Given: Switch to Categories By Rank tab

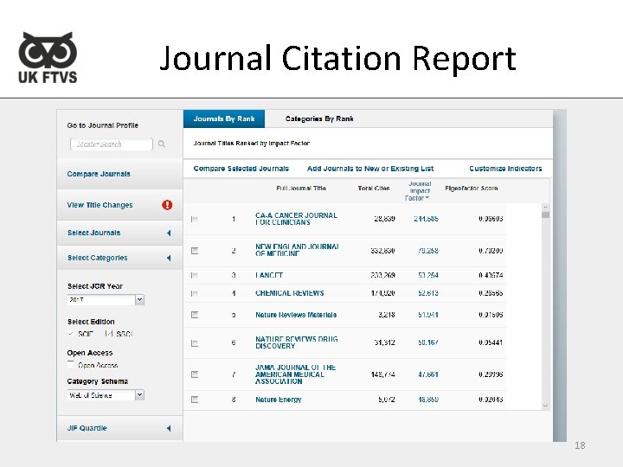Looking at the screenshot, I should pyautogui.click(x=319, y=118).
